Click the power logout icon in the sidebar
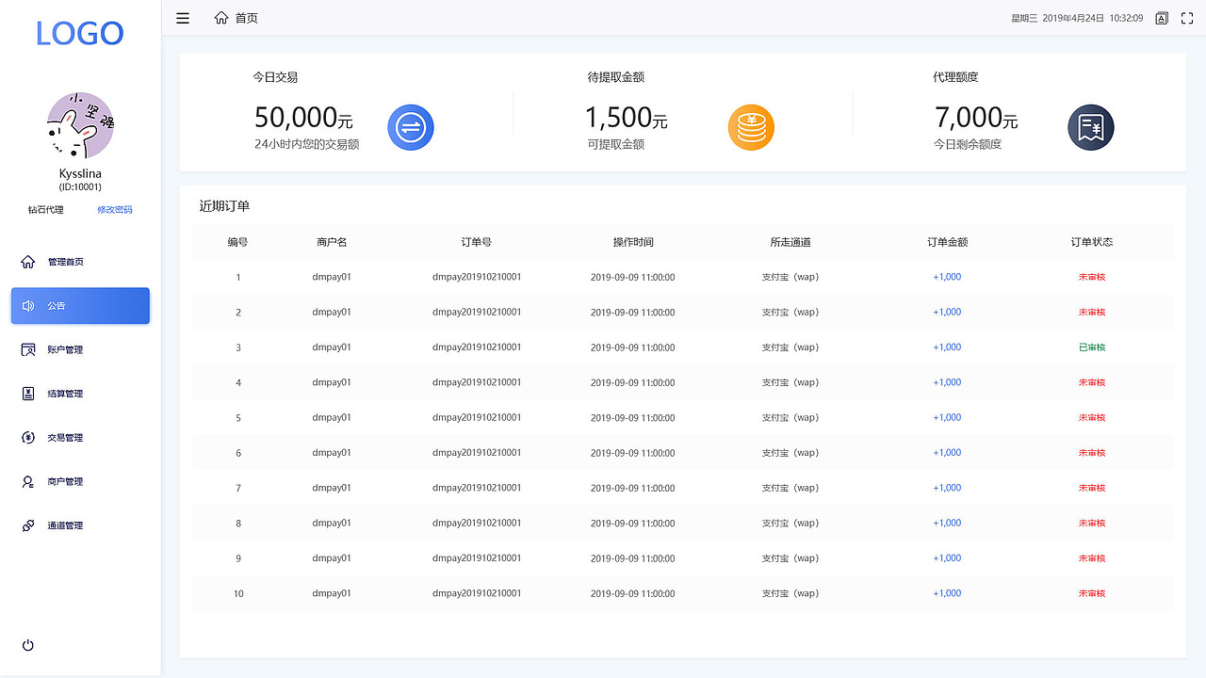1206x678 pixels. [x=28, y=645]
